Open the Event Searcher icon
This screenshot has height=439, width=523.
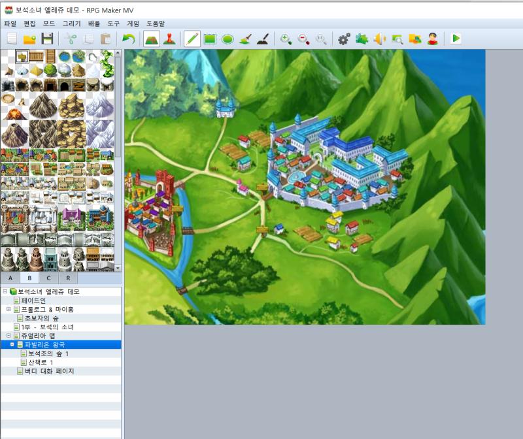[x=397, y=39]
